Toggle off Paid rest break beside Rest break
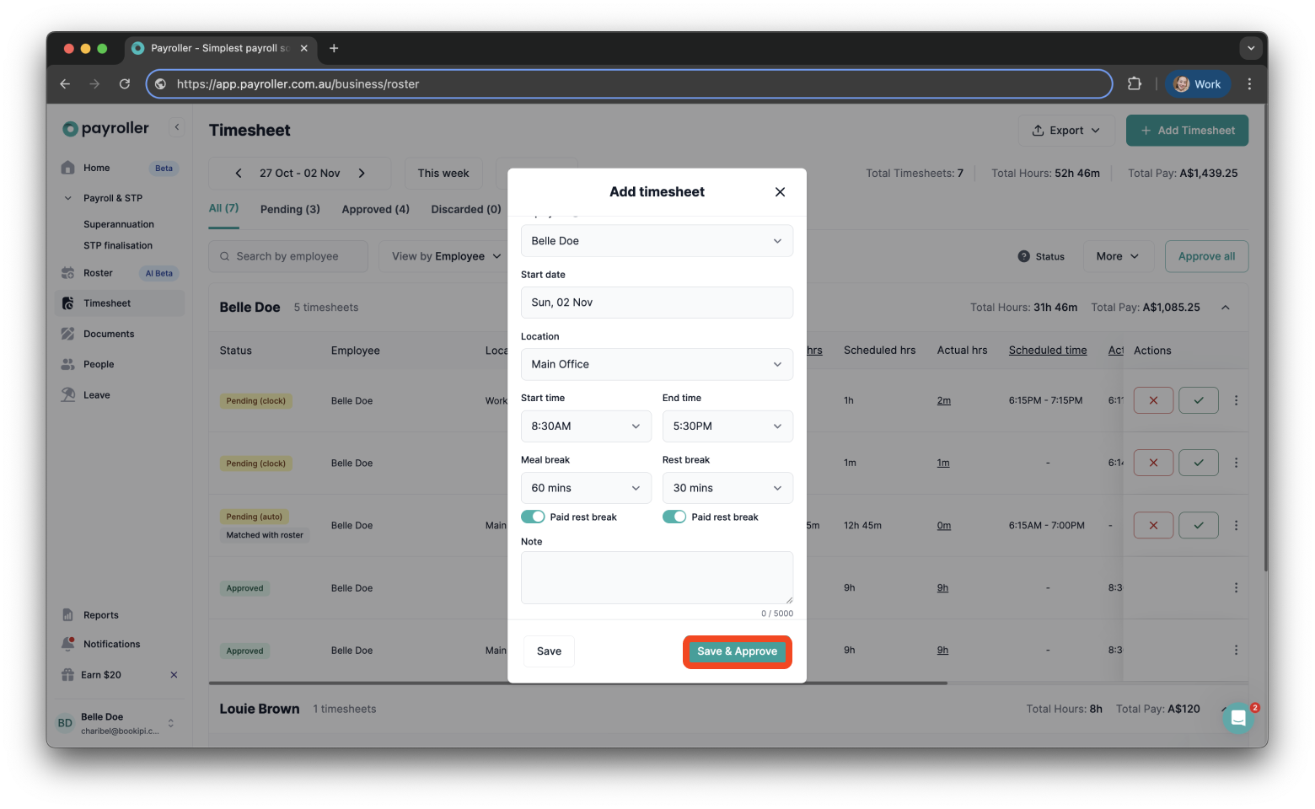The image size is (1315, 809). 674,516
